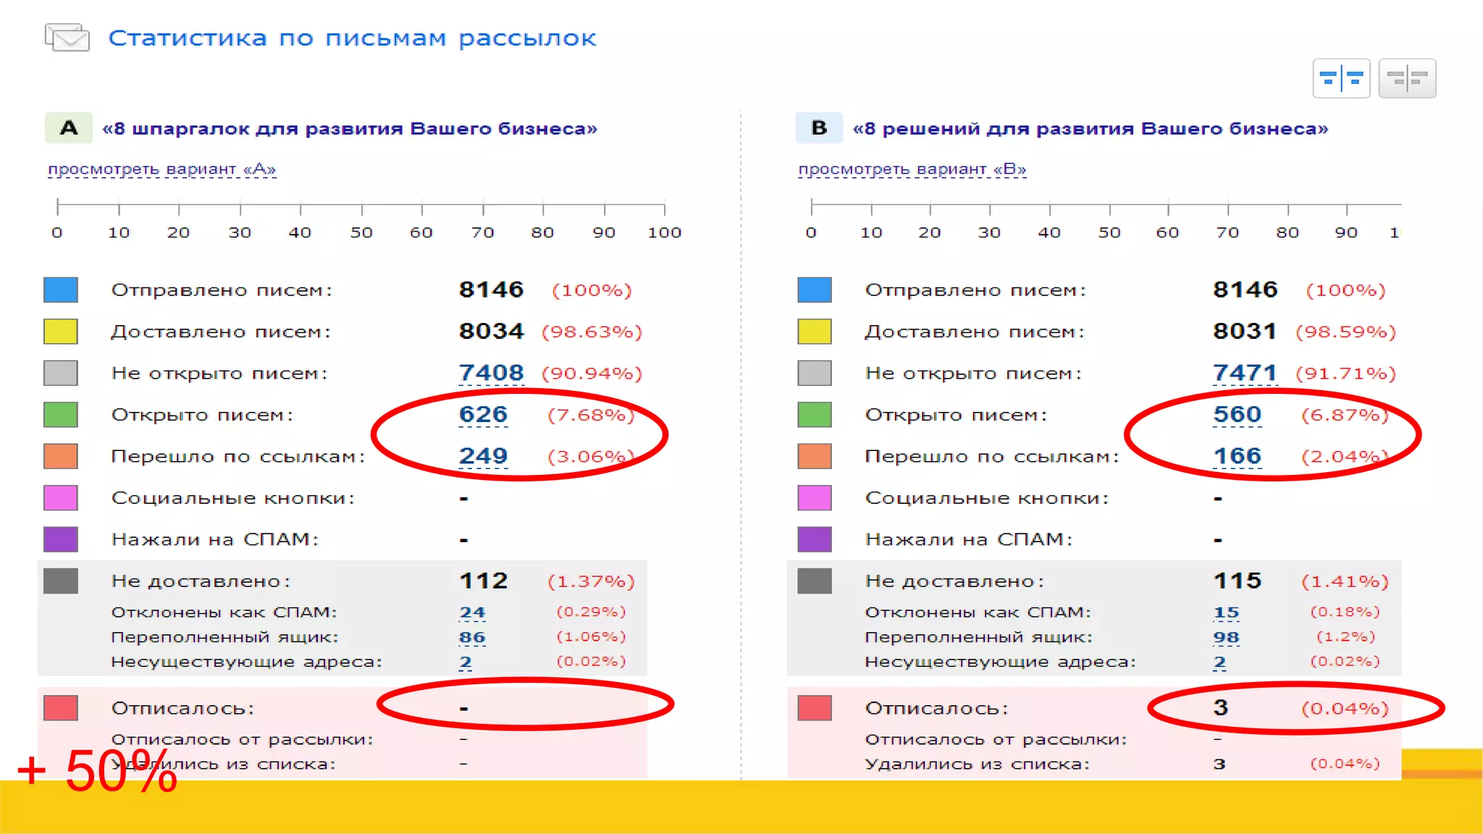Click the yellow swatch for variant B delivered letters
The image size is (1483, 834).
coord(815,332)
